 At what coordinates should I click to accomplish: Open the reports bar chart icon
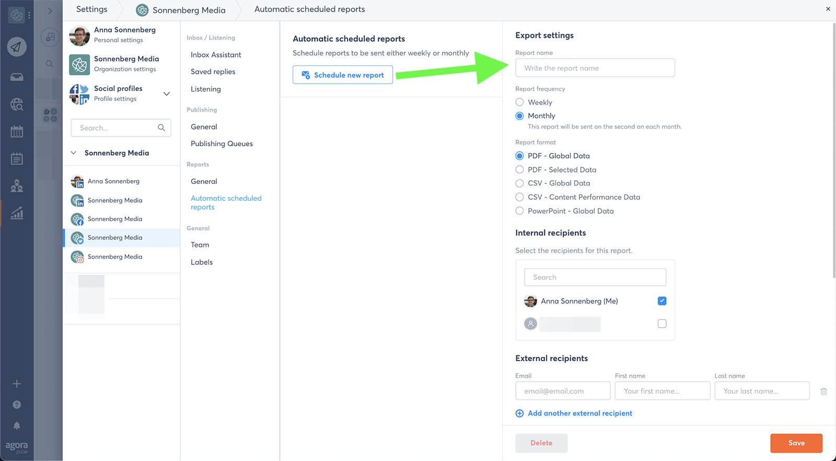17,213
